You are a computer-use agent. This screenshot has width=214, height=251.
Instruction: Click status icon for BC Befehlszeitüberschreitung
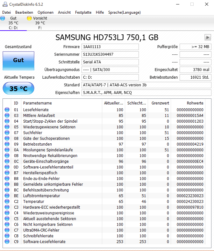coord(7,190)
